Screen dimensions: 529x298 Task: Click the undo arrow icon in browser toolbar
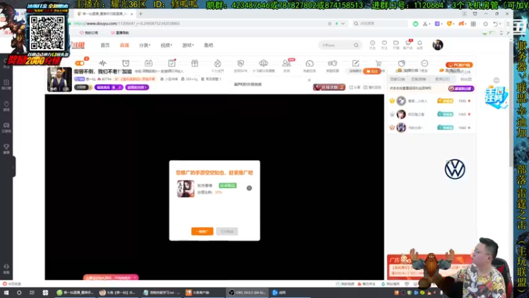(495, 24)
